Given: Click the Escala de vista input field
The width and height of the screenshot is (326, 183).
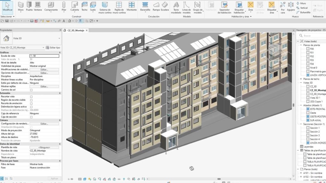Looking at the screenshot, I should (44, 56).
